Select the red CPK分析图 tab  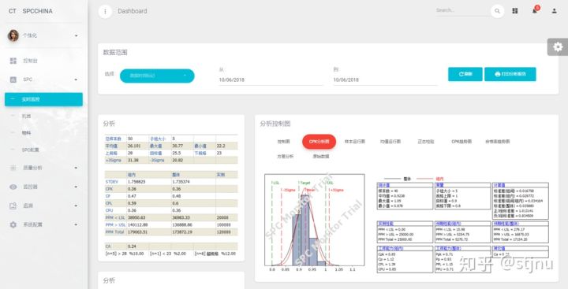click(319, 142)
